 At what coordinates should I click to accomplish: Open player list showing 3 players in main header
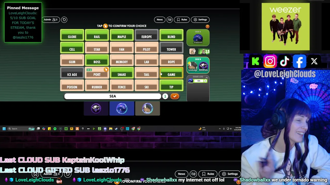click(55, 20)
